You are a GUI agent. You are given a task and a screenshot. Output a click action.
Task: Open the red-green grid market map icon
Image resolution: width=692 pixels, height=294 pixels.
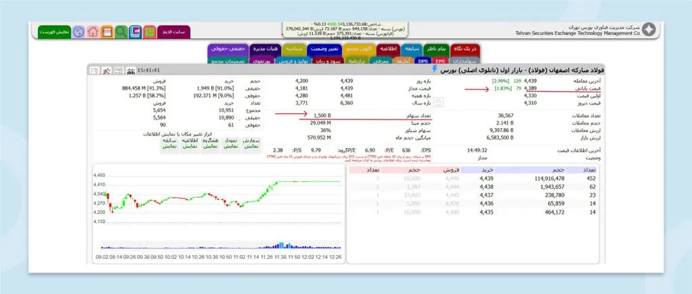[x=149, y=32]
